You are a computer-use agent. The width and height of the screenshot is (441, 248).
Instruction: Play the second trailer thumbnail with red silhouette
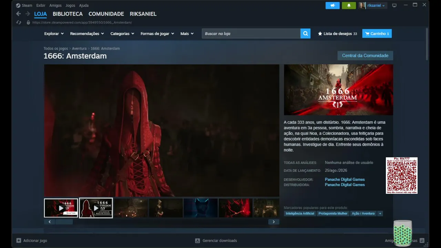click(96, 208)
